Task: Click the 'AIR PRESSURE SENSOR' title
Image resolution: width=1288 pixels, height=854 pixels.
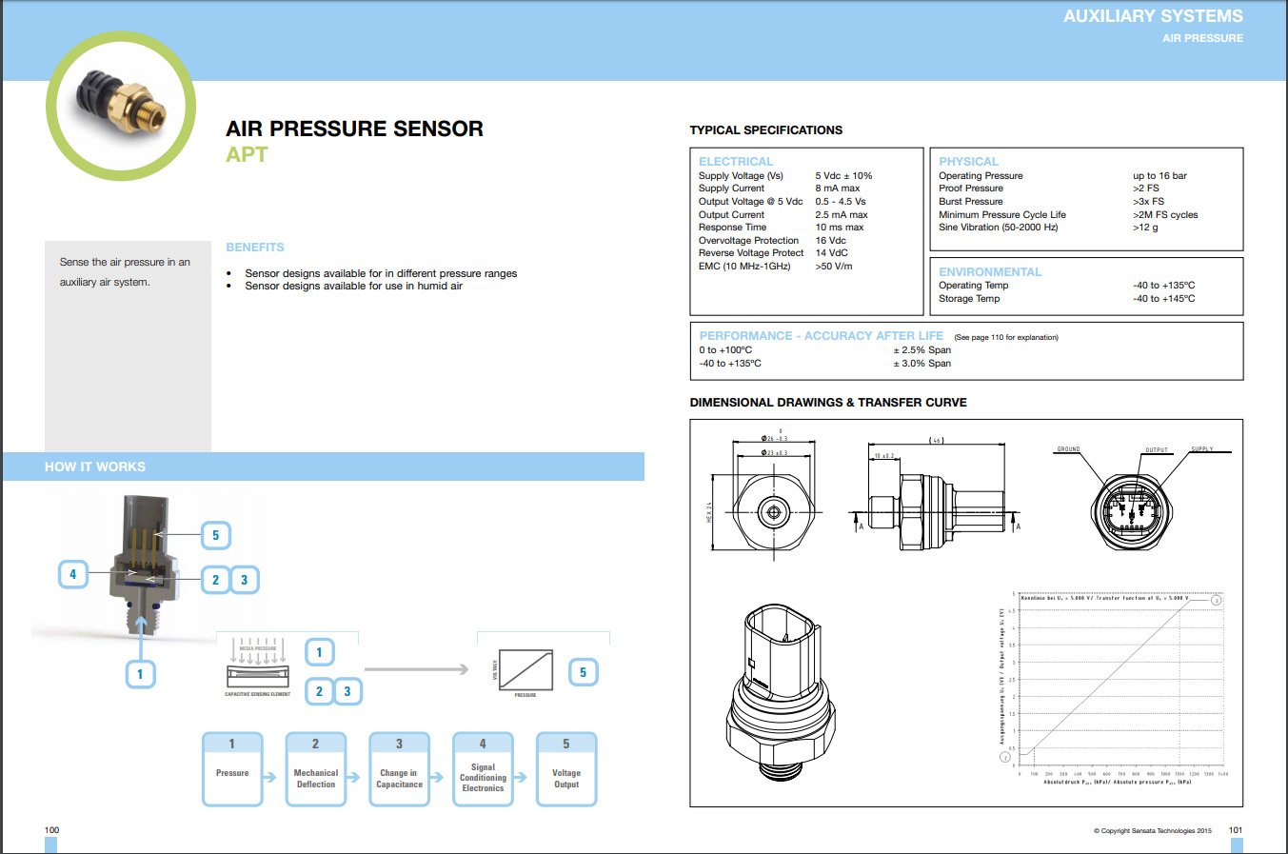Action: click(x=354, y=129)
